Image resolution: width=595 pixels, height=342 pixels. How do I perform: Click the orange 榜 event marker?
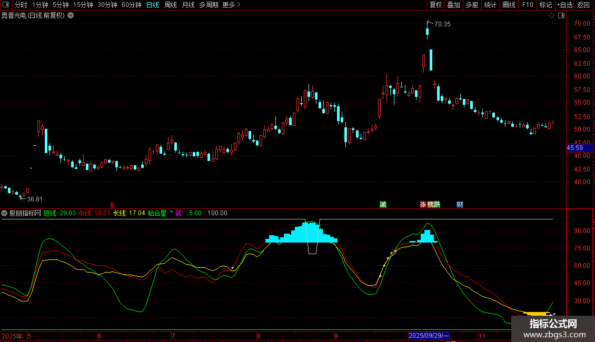pos(430,205)
